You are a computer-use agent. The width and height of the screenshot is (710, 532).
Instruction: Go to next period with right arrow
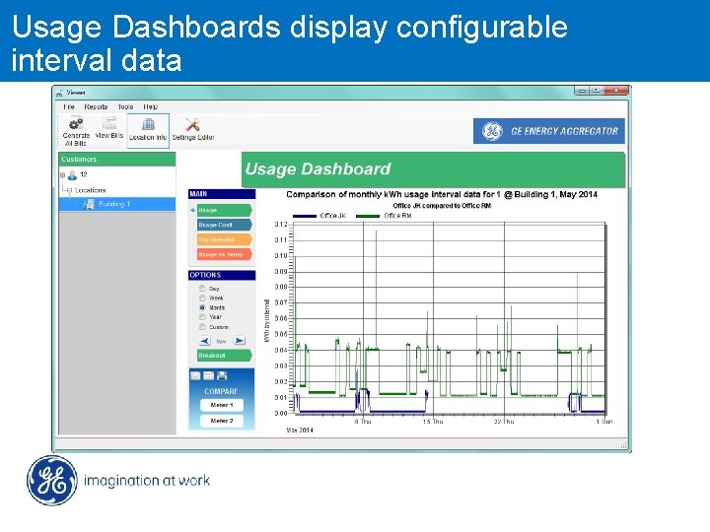click(x=239, y=341)
